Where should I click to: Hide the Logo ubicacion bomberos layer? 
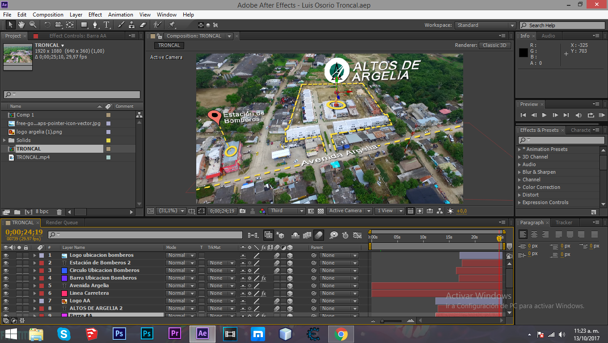pos(6,255)
